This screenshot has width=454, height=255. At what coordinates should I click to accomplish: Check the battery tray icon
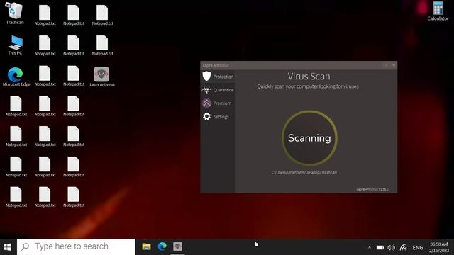point(380,247)
